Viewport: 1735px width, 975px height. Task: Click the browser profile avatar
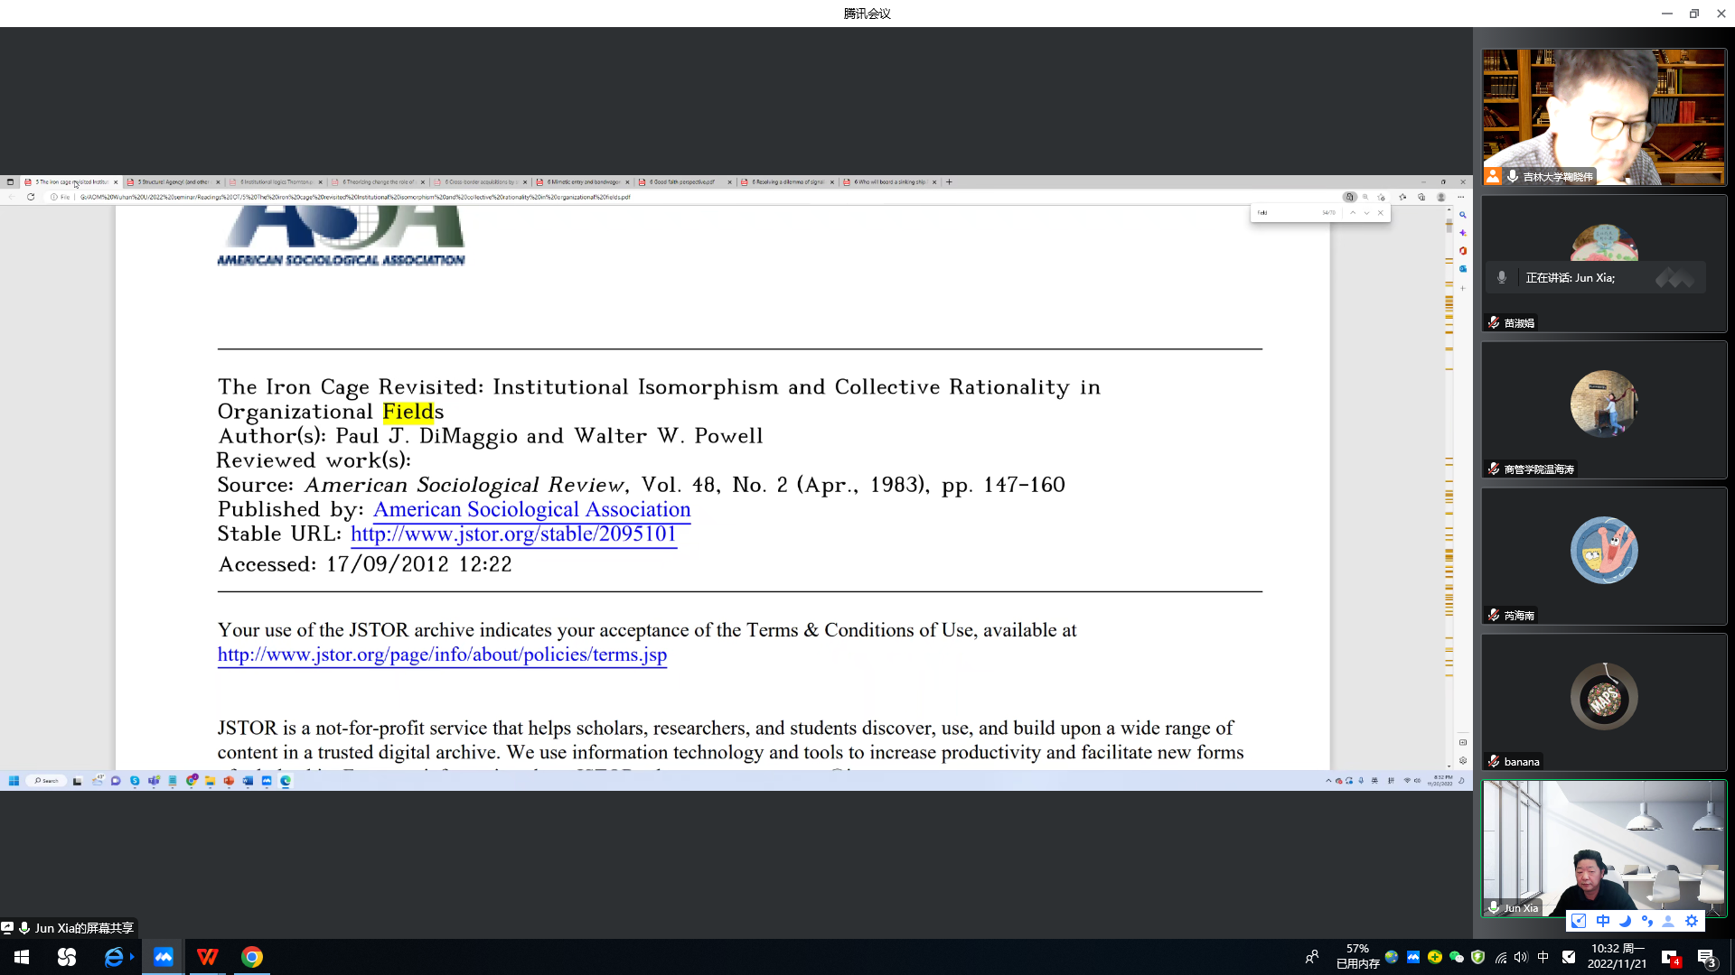pos(1441,197)
